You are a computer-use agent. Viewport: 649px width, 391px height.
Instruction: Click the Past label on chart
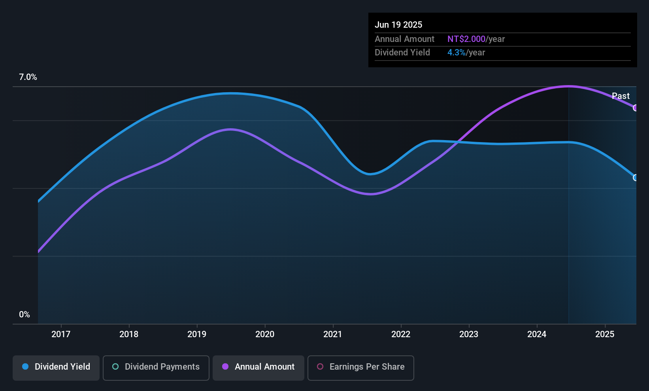point(621,96)
